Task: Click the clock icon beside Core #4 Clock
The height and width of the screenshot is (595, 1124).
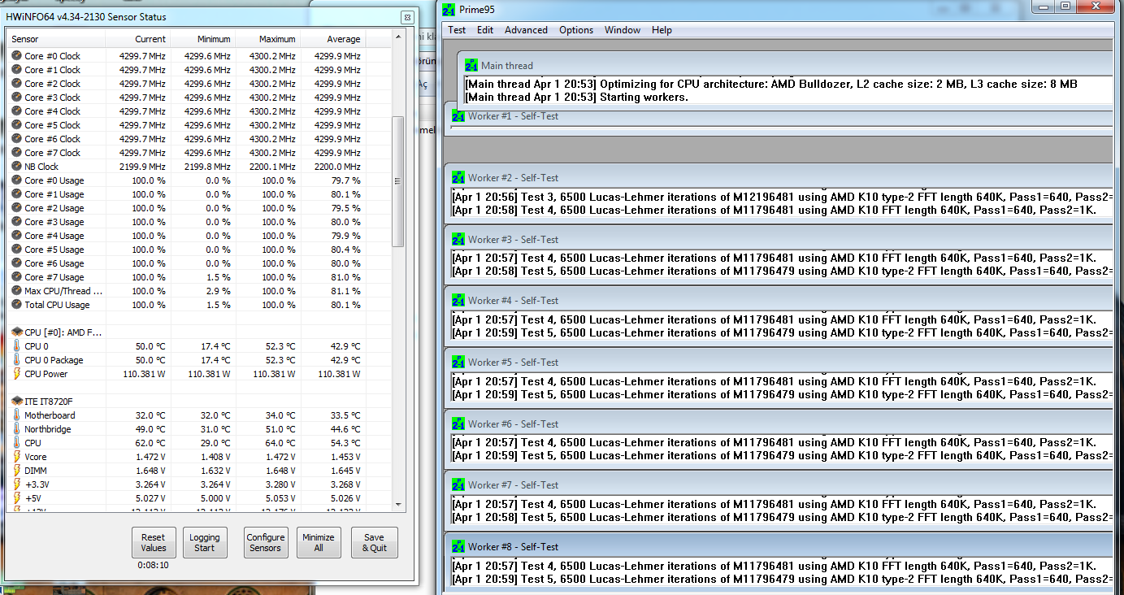Action: (x=16, y=111)
